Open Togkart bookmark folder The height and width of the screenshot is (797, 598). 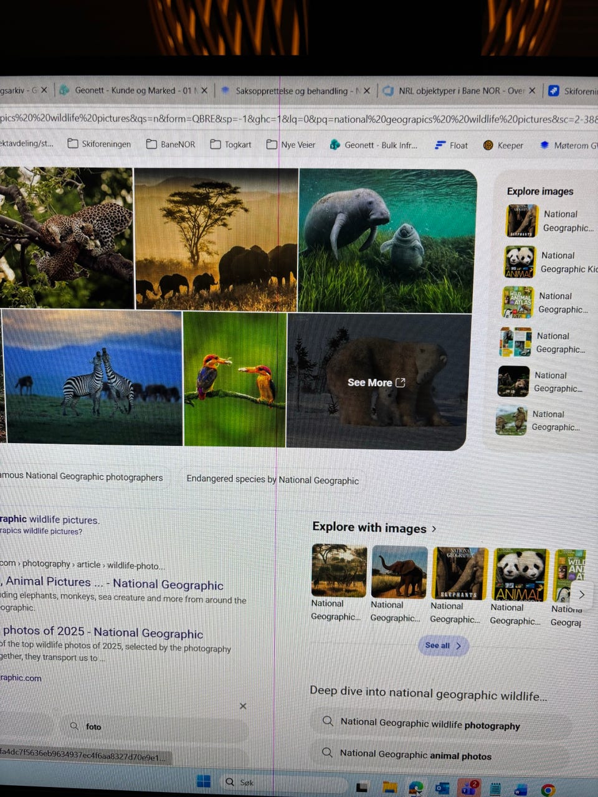[x=230, y=144]
